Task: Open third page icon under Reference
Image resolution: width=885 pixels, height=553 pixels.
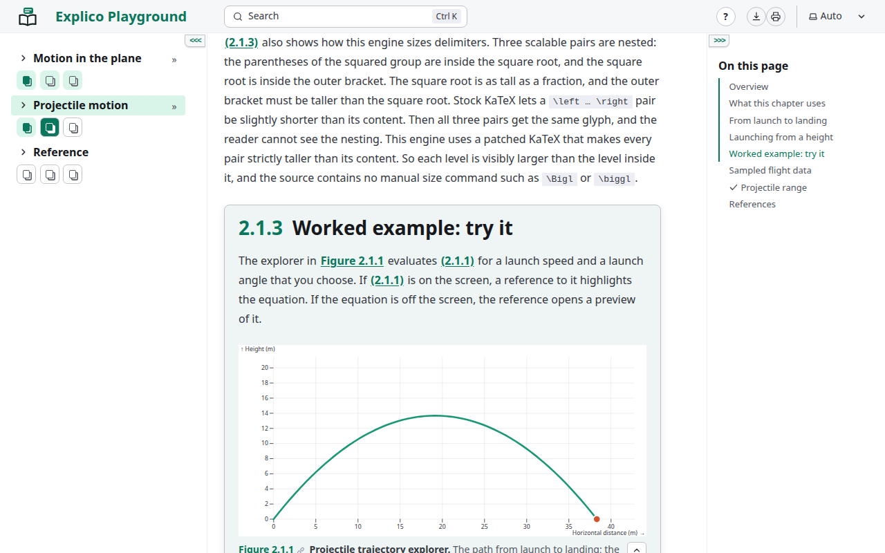Action: pos(73,175)
